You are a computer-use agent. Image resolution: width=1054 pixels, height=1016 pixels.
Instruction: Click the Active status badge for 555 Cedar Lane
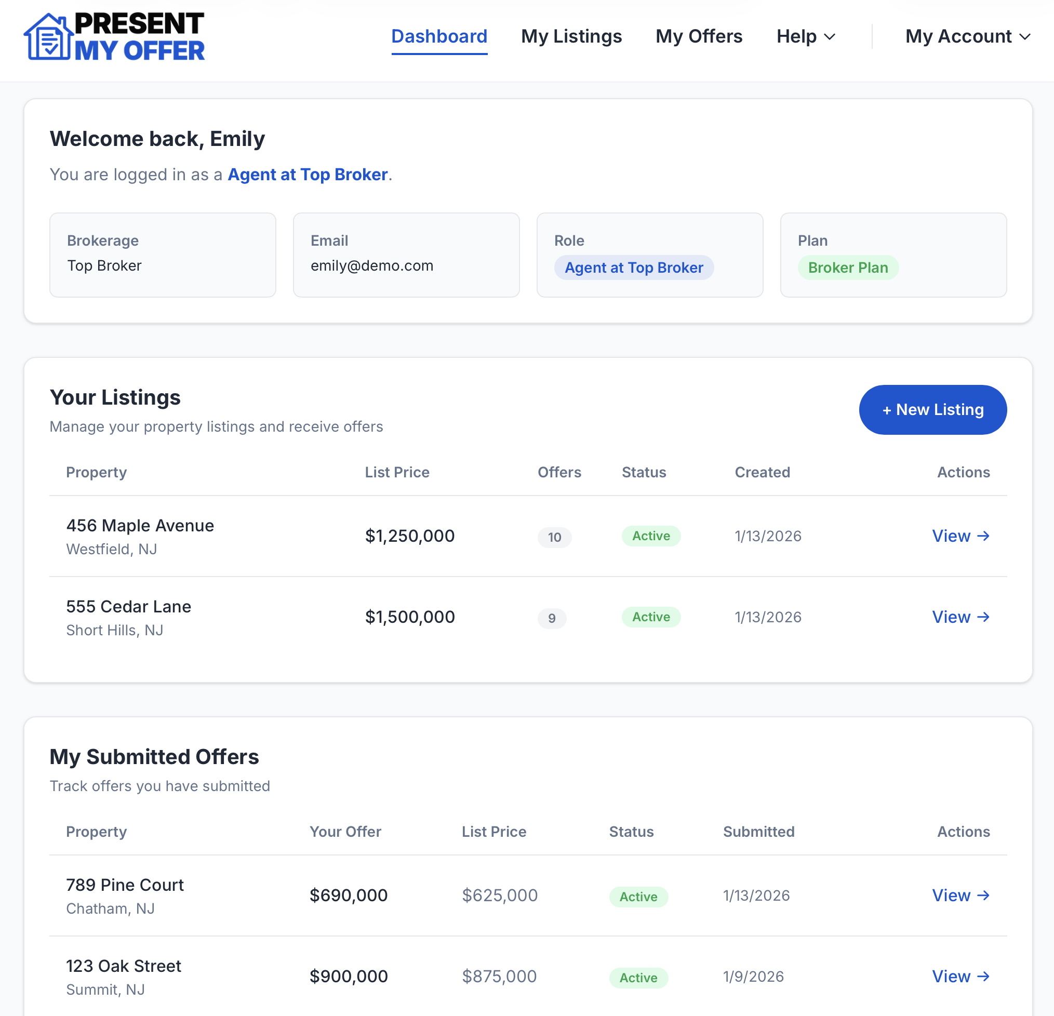tap(651, 617)
